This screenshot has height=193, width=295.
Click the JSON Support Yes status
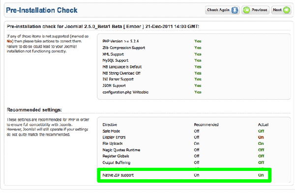(198, 85)
